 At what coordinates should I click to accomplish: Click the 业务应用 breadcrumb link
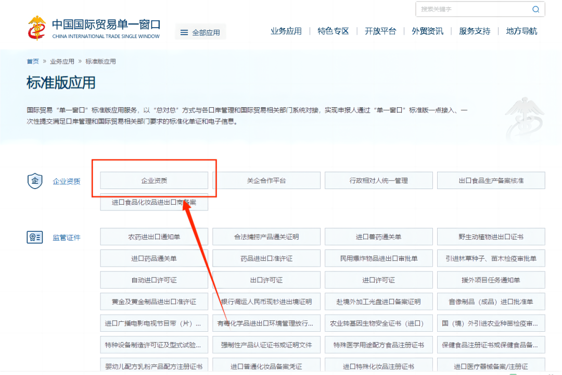click(62, 61)
